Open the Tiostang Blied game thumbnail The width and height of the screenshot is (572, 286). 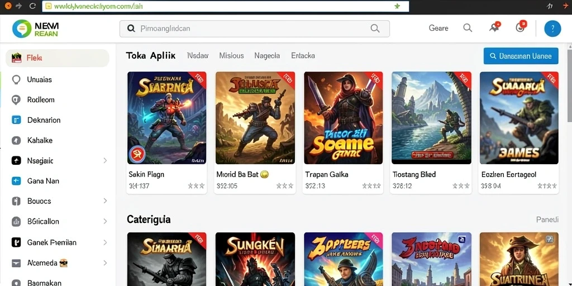431,118
